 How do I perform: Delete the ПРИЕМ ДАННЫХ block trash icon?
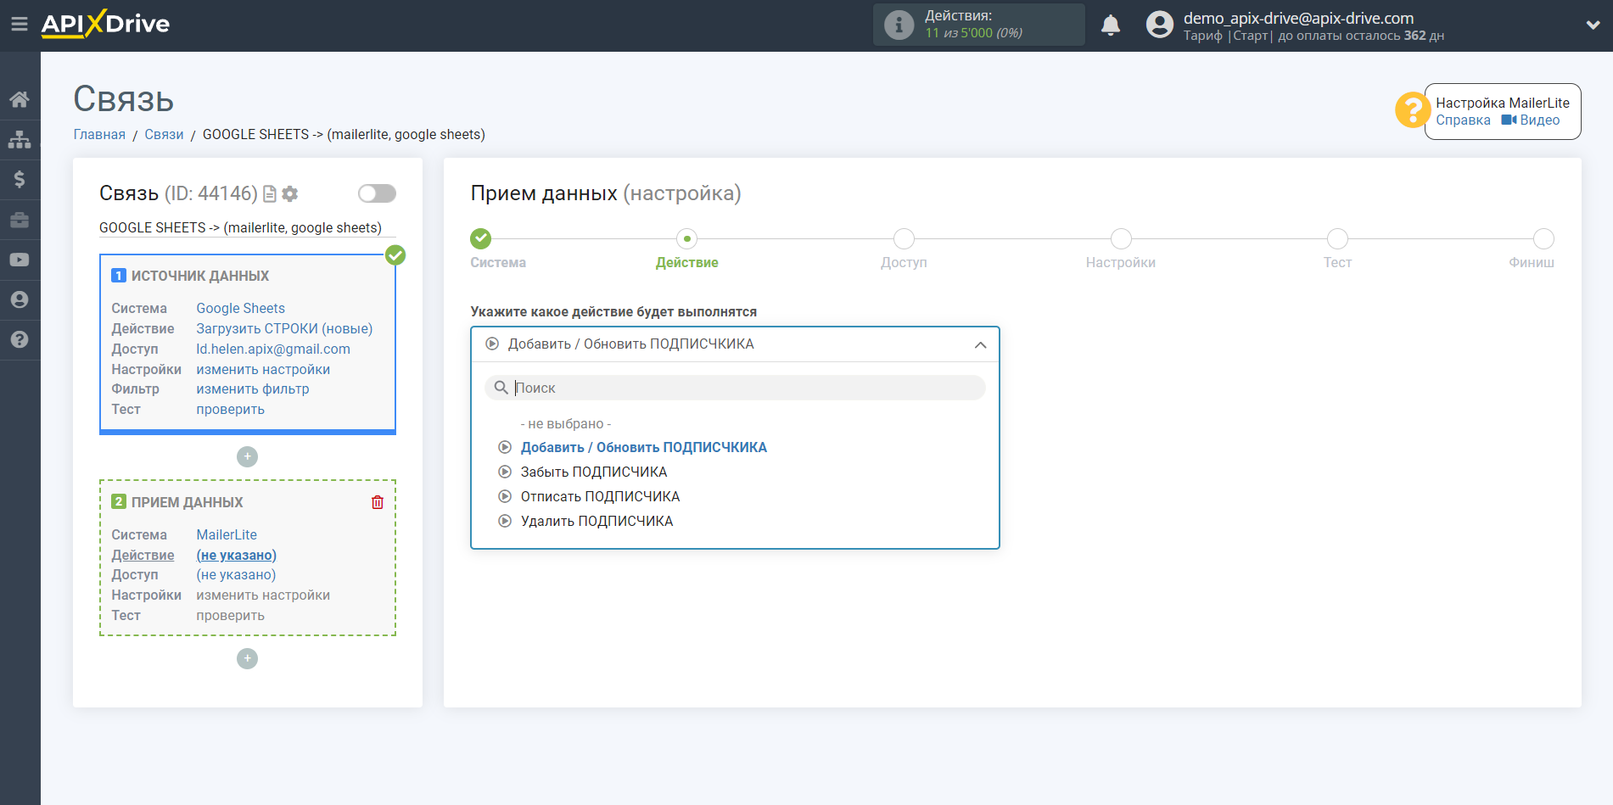coord(378,502)
